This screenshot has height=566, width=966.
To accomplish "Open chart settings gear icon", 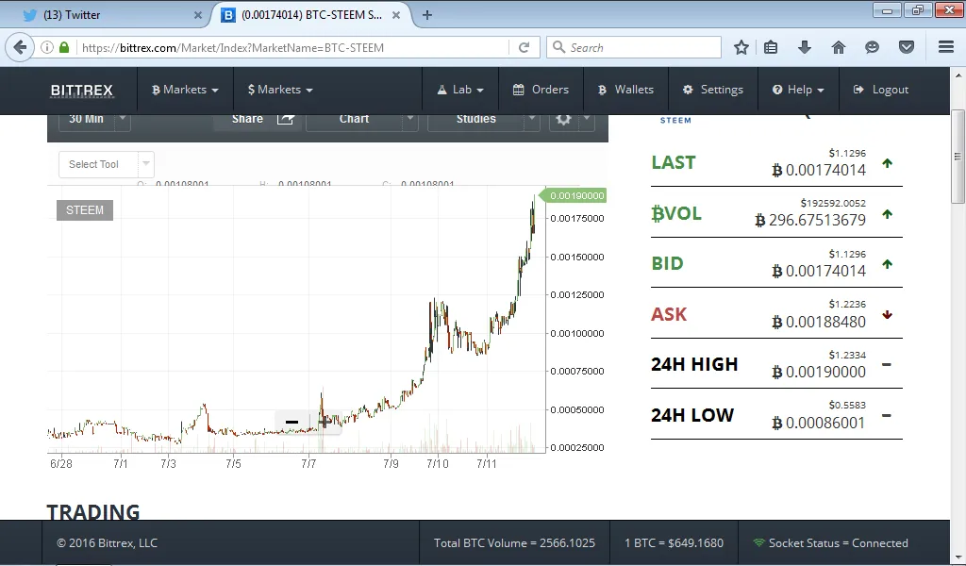I will (563, 119).
